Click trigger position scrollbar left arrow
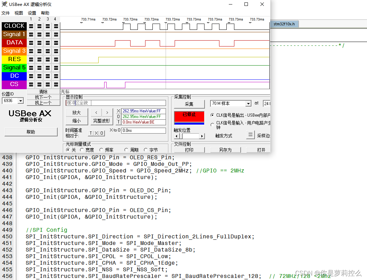Viewport: 367px width, 280px height. pos(177,136)
